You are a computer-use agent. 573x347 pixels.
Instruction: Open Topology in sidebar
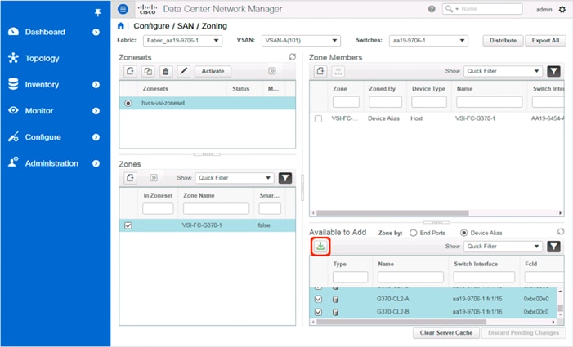[x=42, y=59]
